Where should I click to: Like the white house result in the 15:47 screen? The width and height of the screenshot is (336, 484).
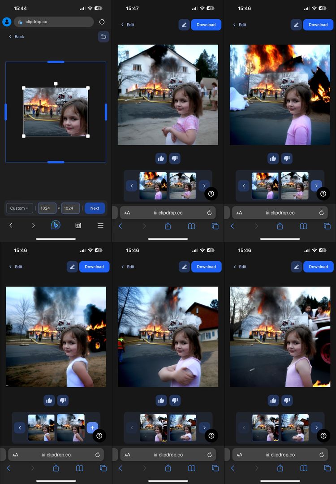tap(161, 158)
